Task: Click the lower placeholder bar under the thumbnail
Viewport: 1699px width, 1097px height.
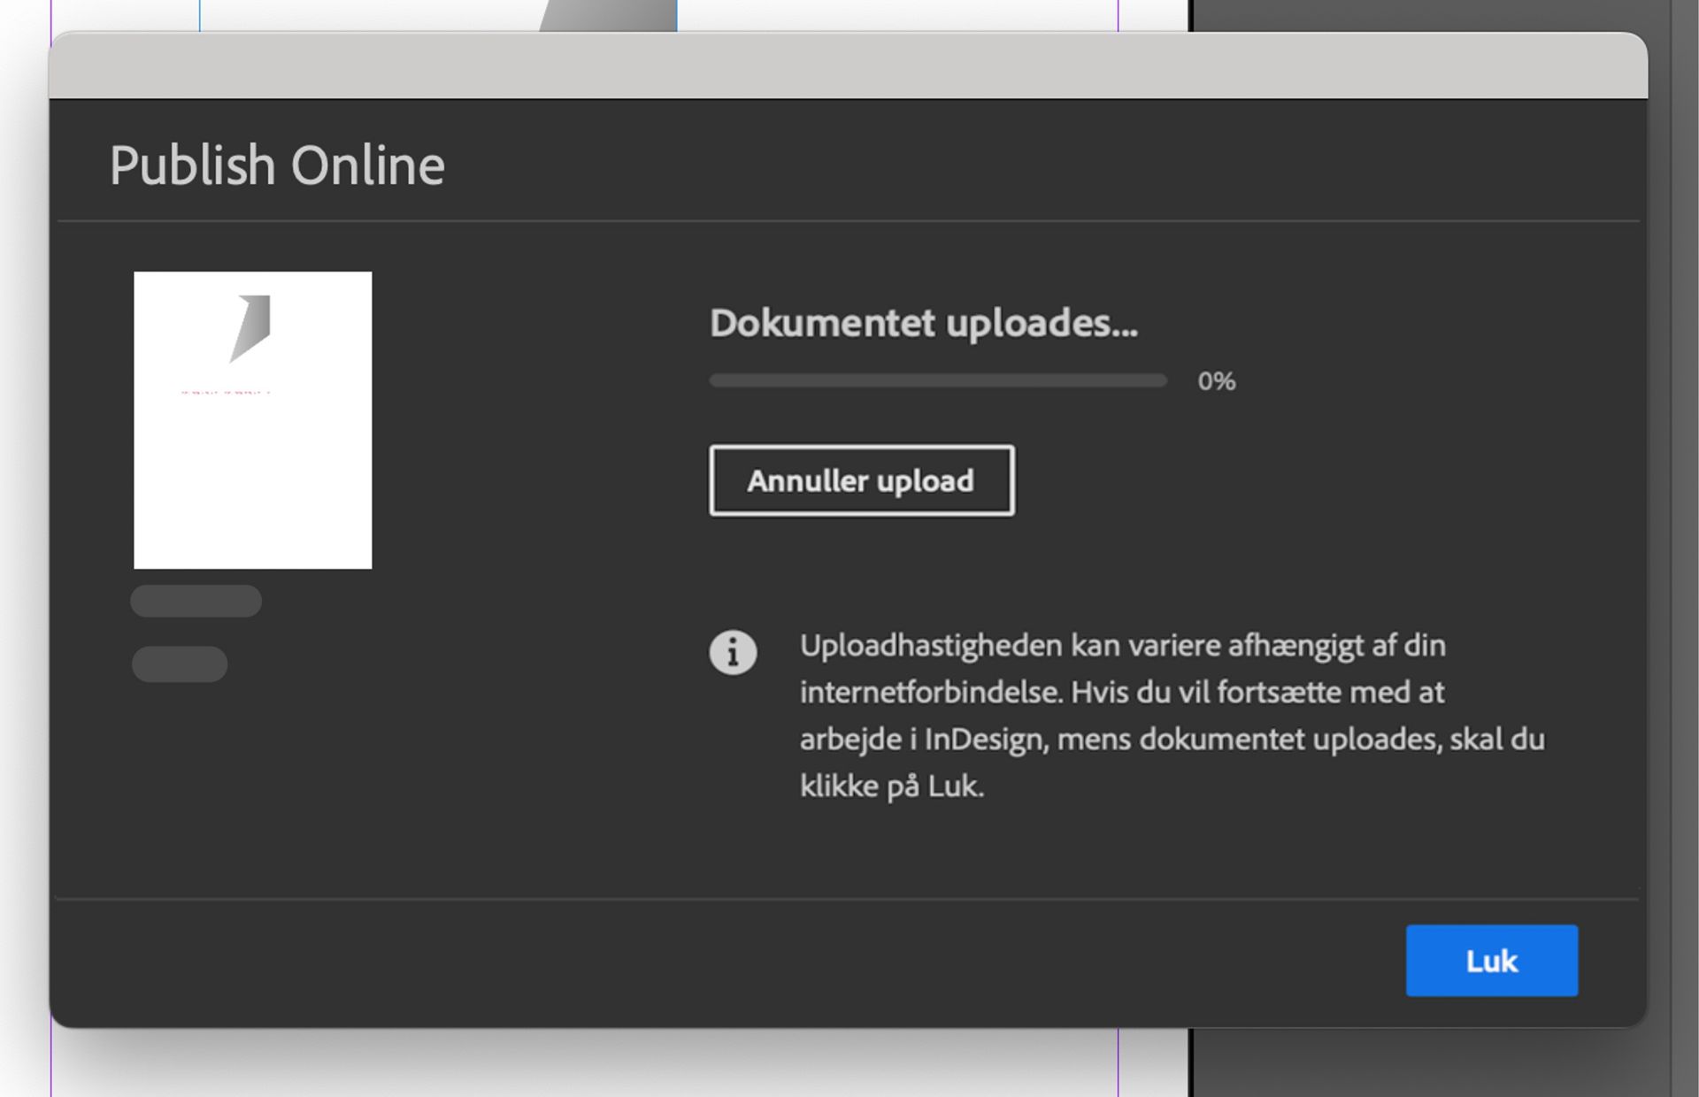Action: 179,664
